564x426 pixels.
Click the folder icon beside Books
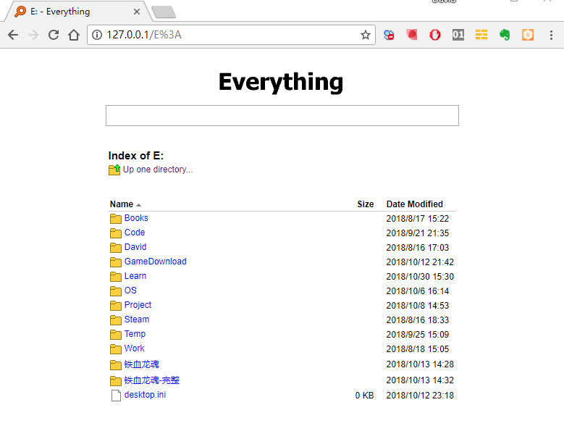(x=115, y=218)
